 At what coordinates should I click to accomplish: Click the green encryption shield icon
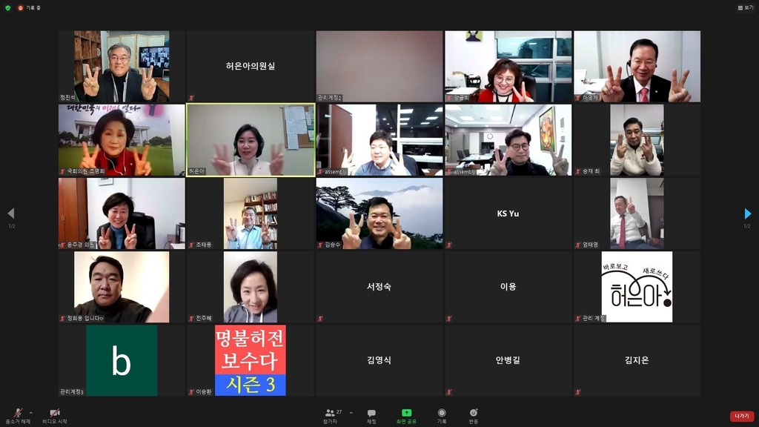point(8,7)
